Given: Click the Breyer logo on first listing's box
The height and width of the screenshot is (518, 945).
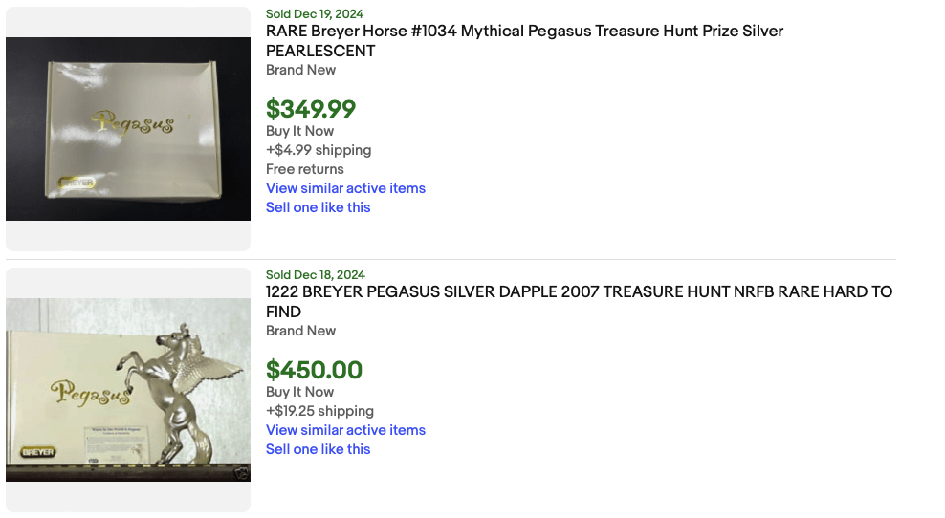Looking at the screenshot, I should 76,182.
